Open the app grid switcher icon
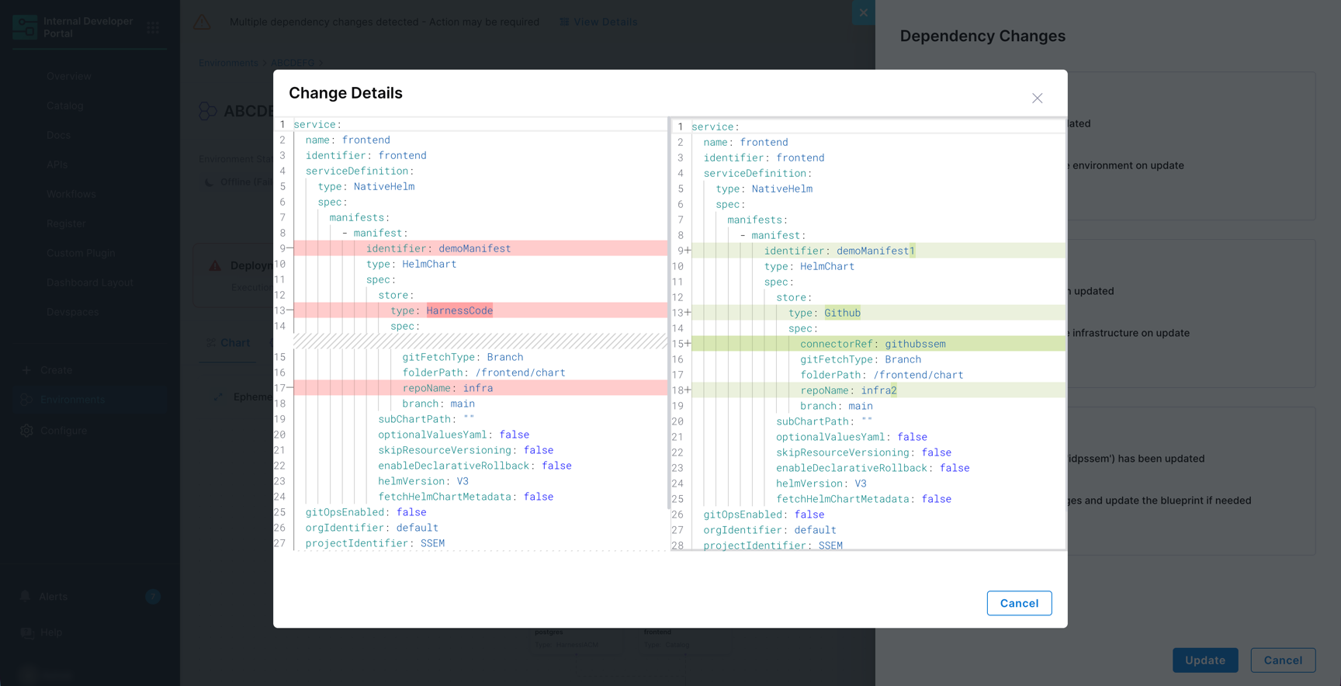 (153, 27)
